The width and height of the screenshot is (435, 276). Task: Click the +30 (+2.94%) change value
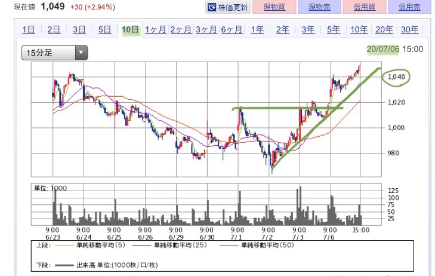[x=92, y=7]
